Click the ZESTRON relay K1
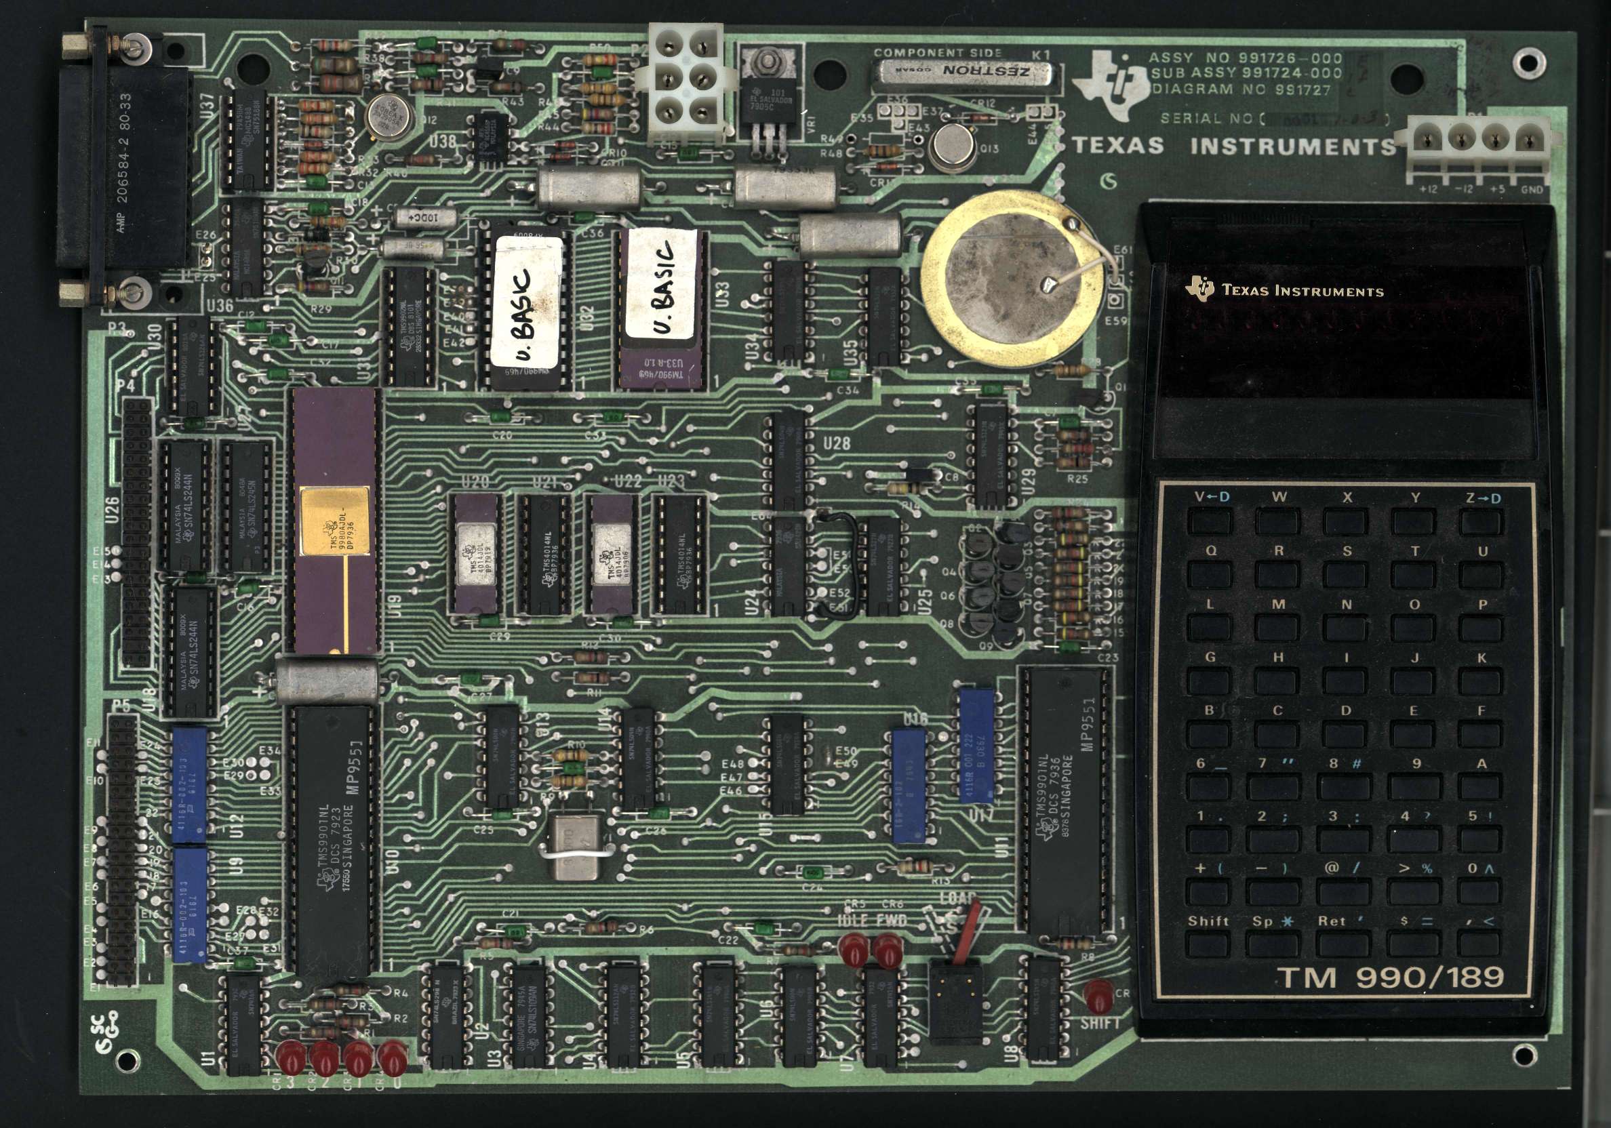Viewport: 1611px width, 1128px height. pyautogui.click(x=965, y=73)
